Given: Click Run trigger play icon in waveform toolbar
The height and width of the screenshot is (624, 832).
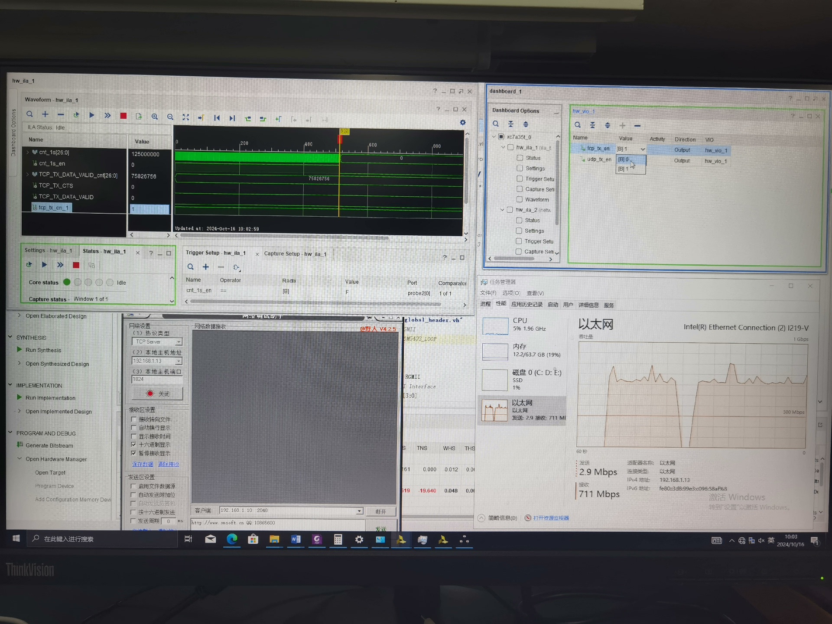Looking at the screenshot, I should point(91,115).
